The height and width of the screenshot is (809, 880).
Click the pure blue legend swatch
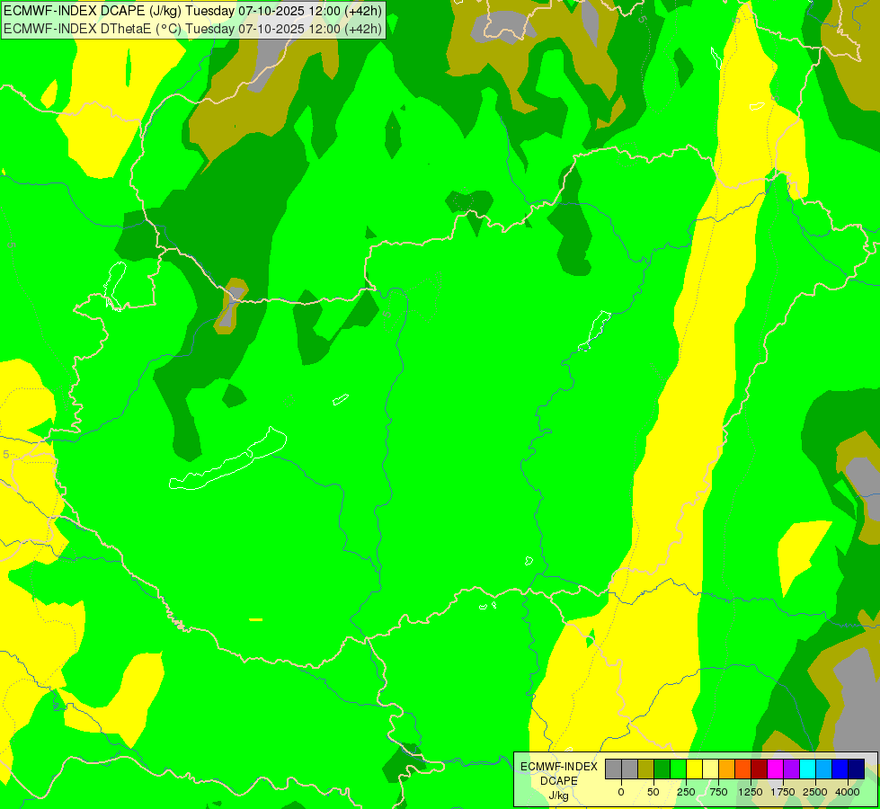[840, 769]
